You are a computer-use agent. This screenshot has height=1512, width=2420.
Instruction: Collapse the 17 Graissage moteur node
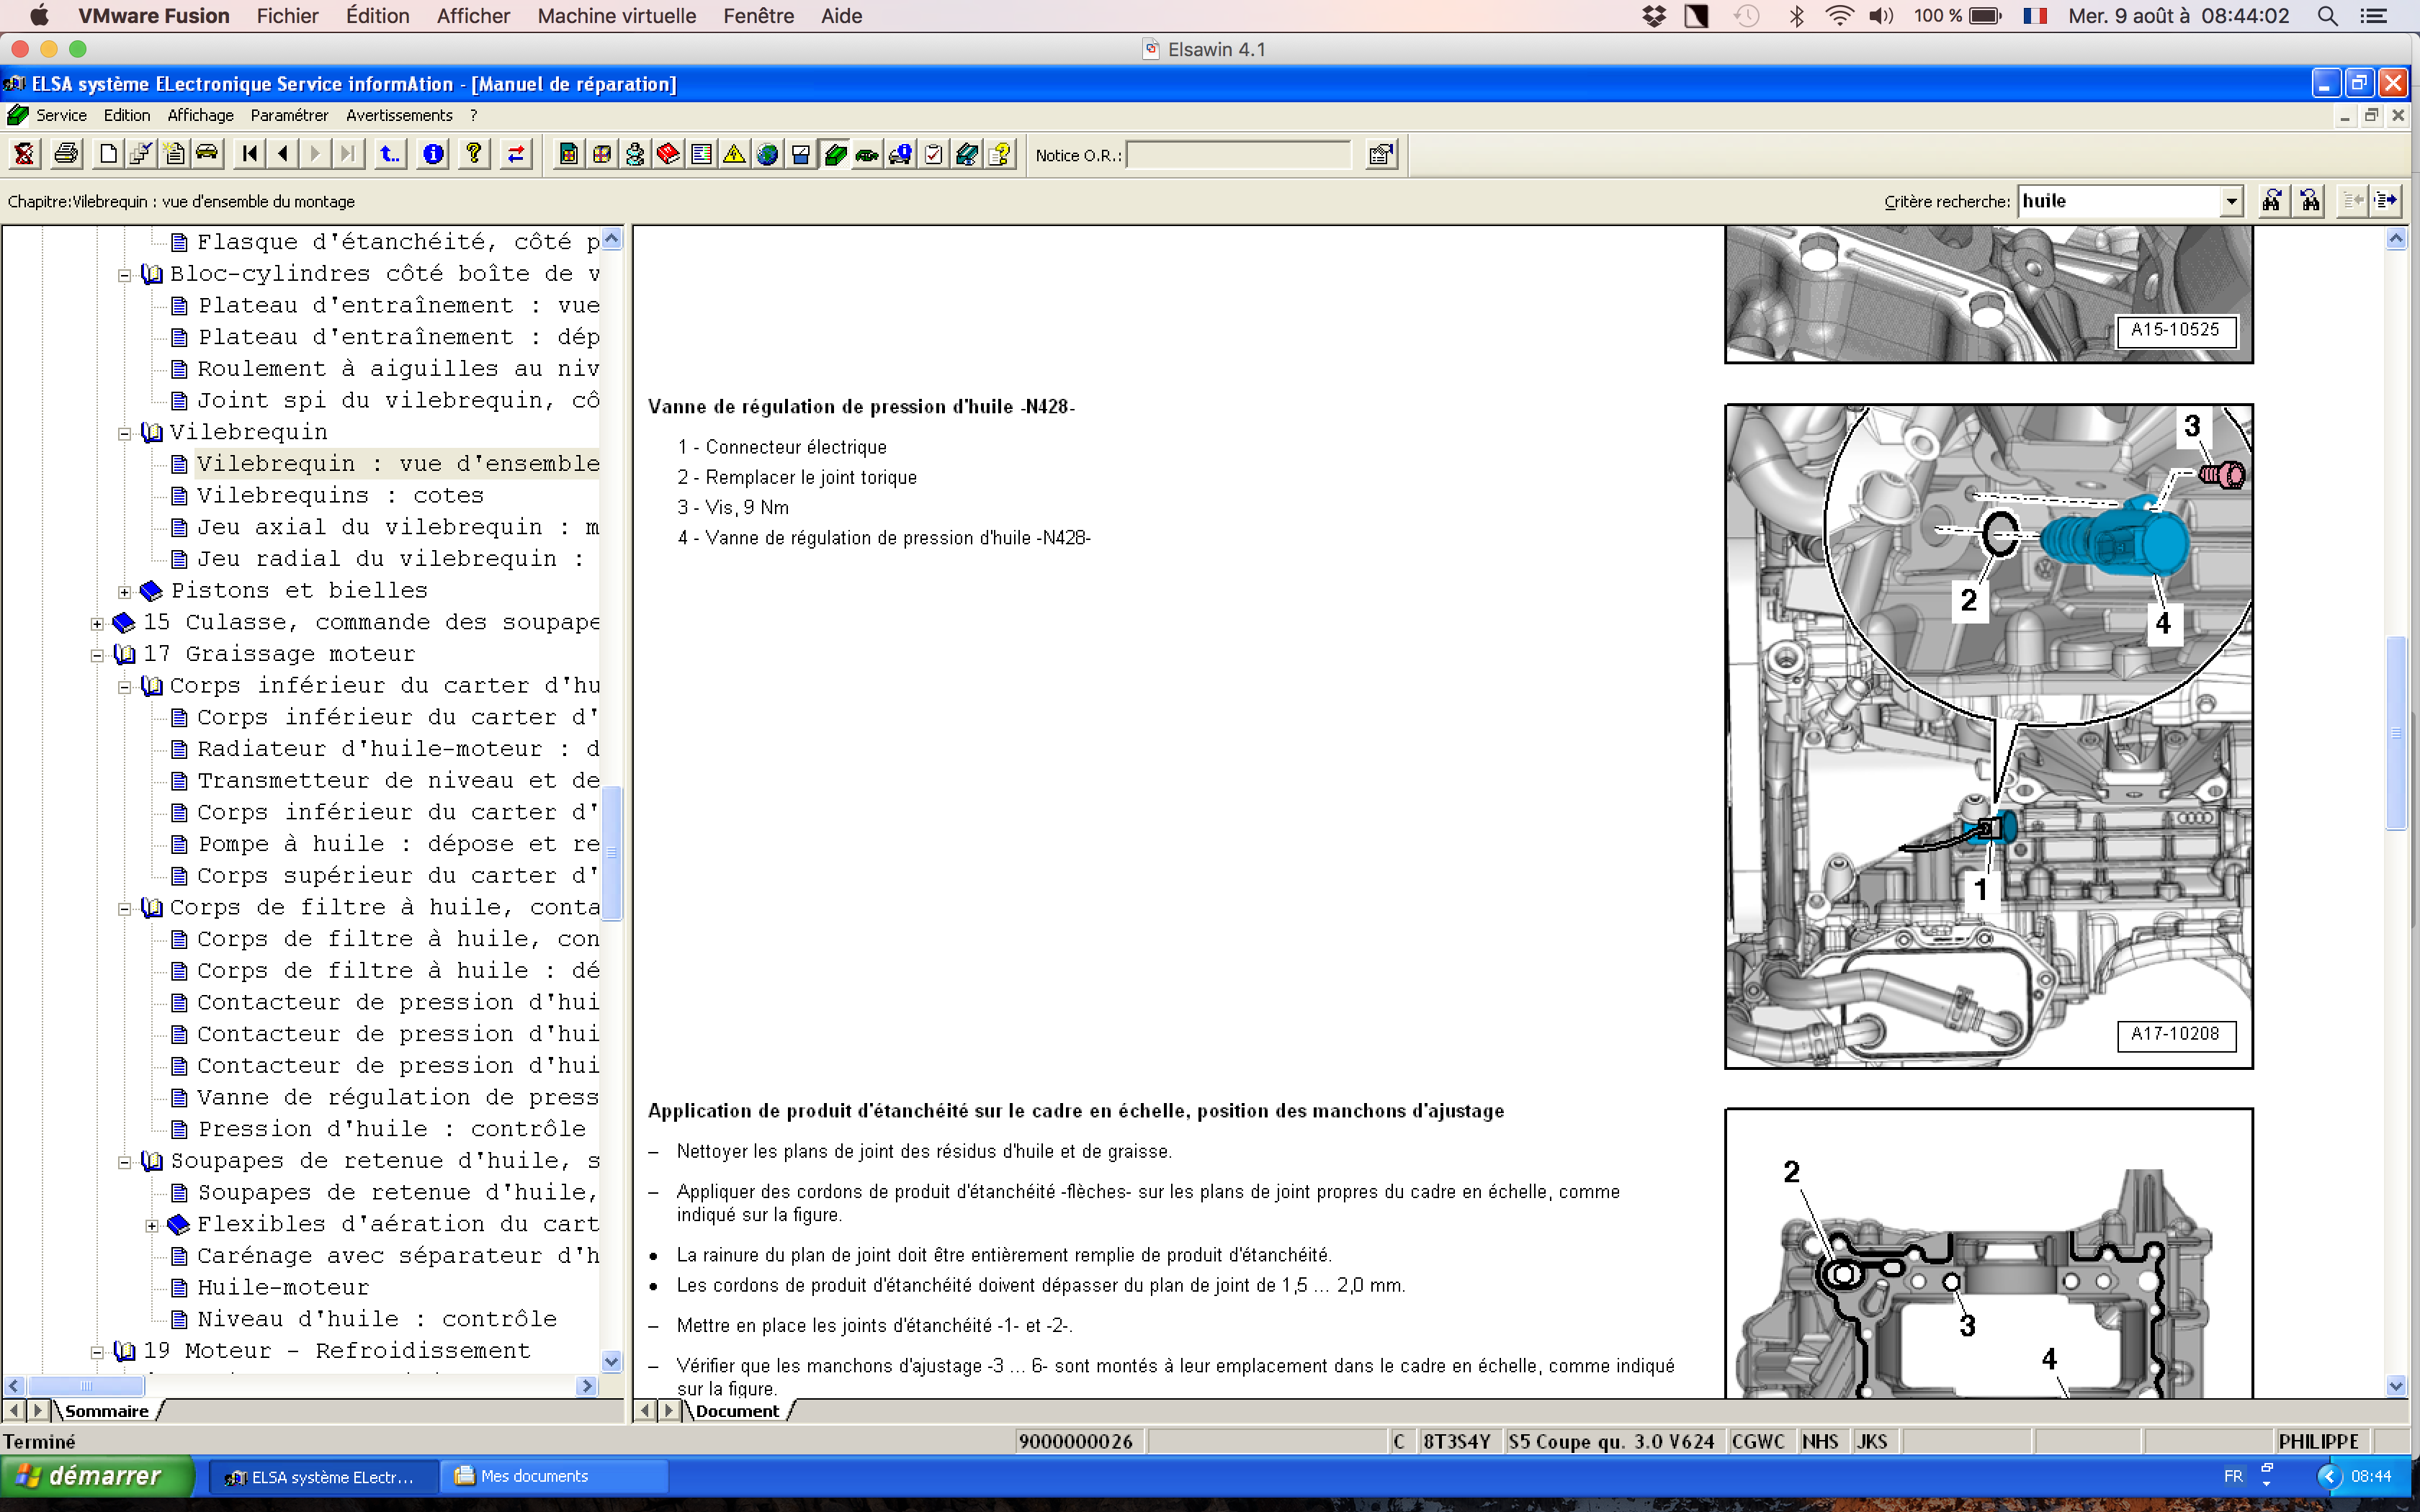coord(97,655)
